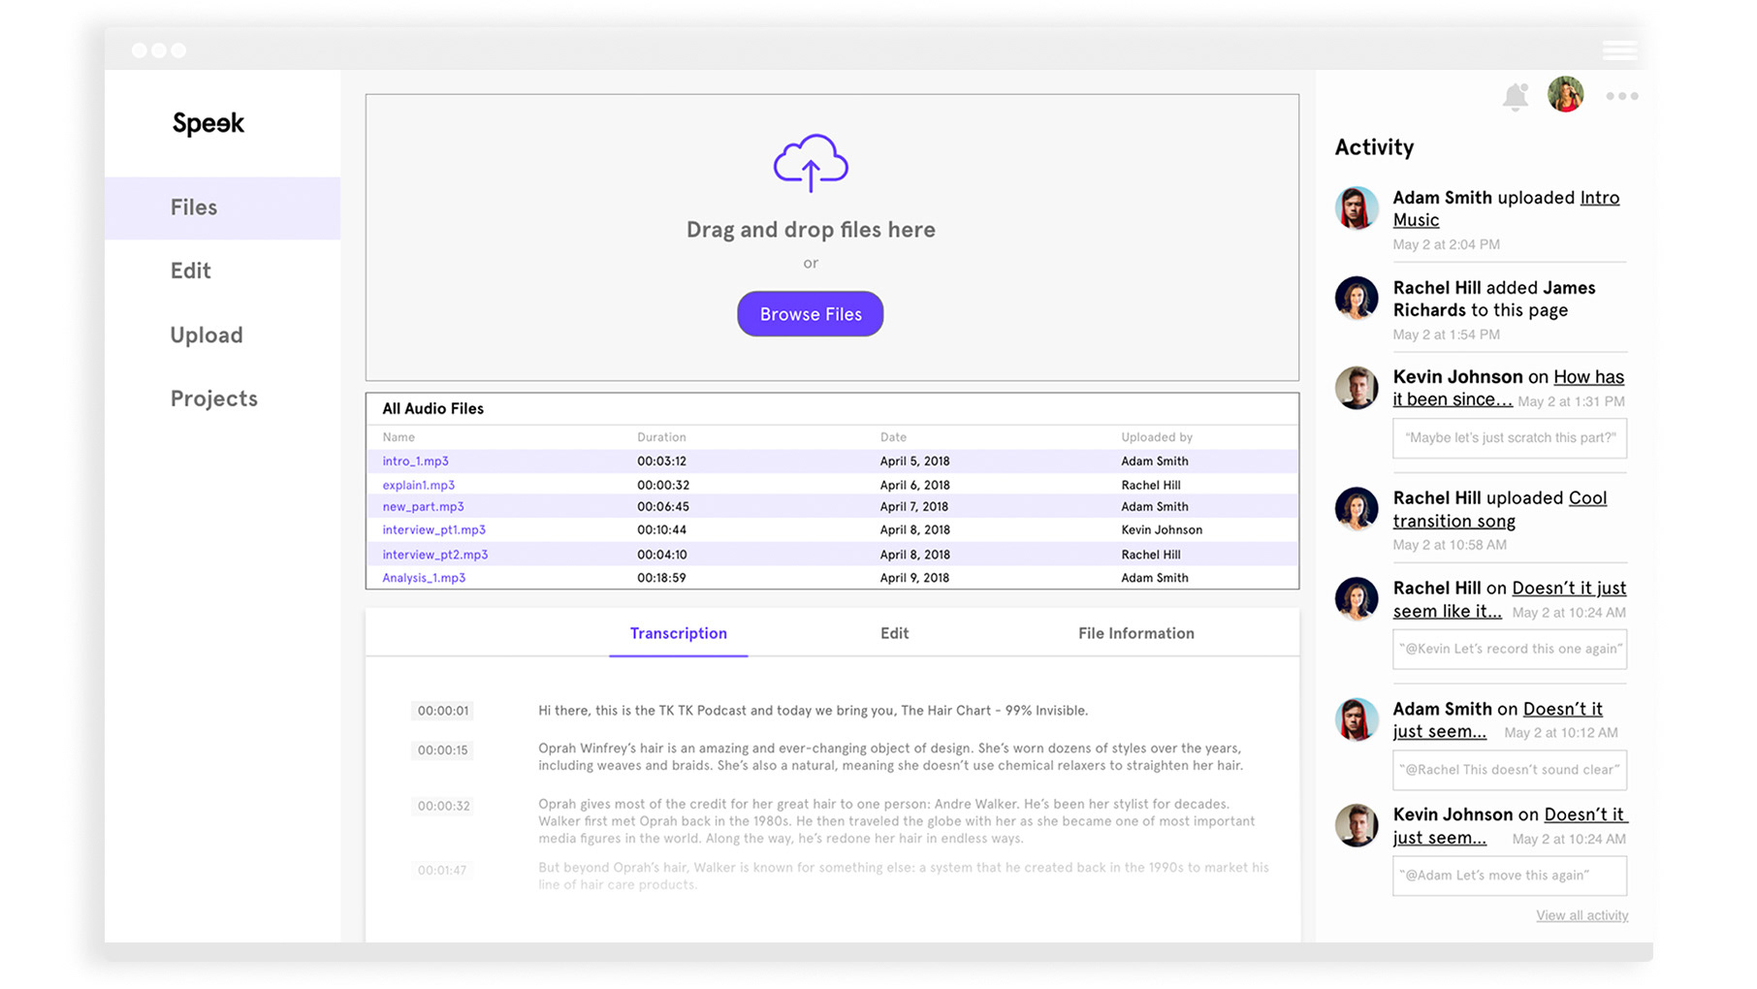This screenshot has width=1757, height=989.
Task: Switch to the File Information tab
Action: tap(1135, 633)
